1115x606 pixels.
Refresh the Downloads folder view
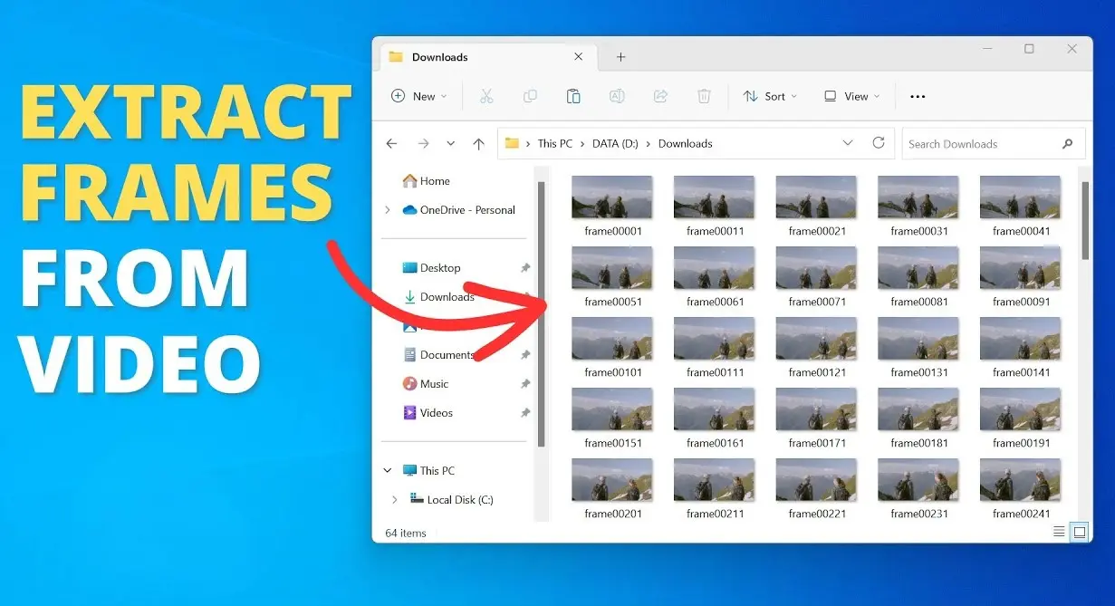[x=878, y=143]
